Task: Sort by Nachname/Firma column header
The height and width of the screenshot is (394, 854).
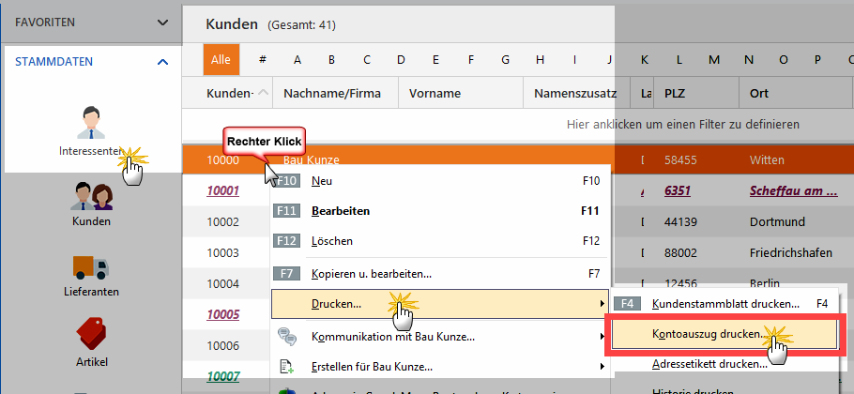Action: click(x=336, y=93)
